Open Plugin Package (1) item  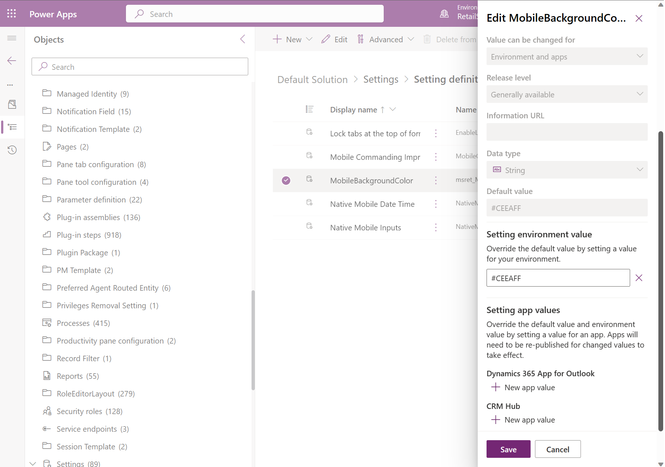pyautogui.click(x=88, y=252)
